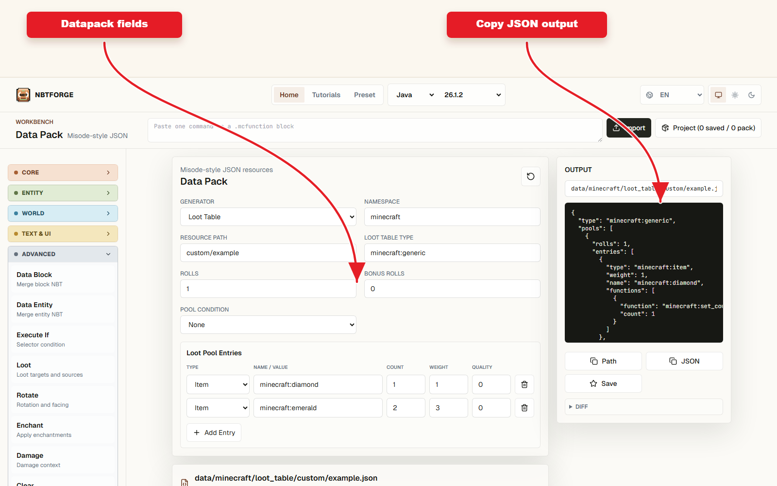Click the diamond entry Count field
777x486 pixels.
click(406, 384)
